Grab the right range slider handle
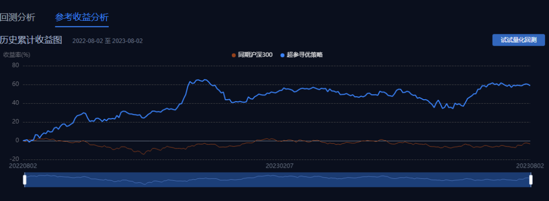Viewport: 549px width, 201px height. (x=531, y=180)
